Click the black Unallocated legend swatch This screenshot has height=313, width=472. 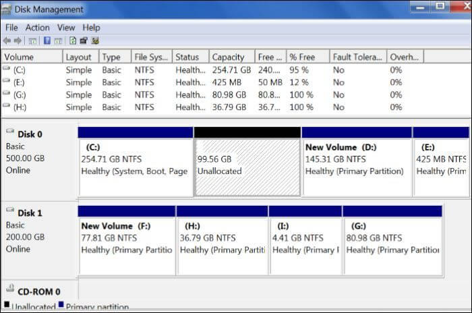click(7, 306)
